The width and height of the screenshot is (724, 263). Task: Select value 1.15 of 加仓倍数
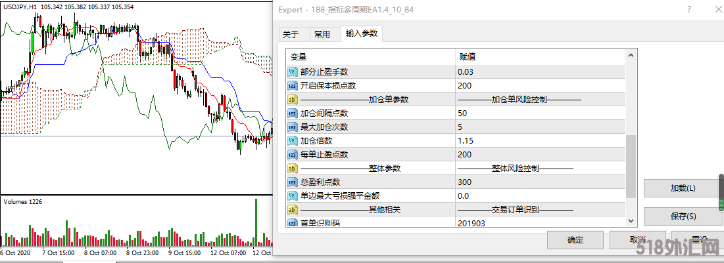click(x=466, y=141)
